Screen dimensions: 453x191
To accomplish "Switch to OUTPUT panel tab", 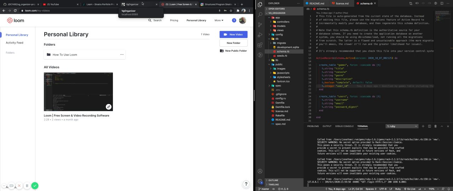I will tap(327, 126).
